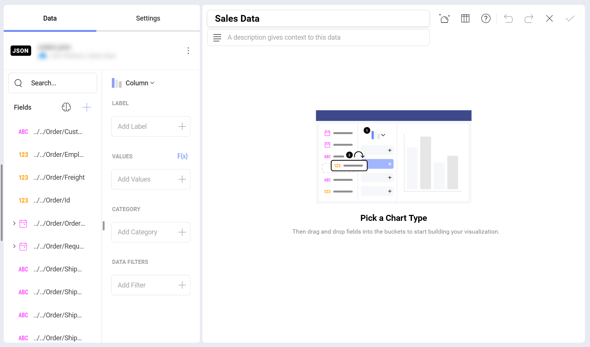Screen dimensions: 590x347
Task: Close the visualization editor with X
Action: 549,18
